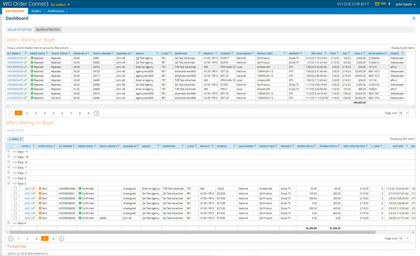Switch to the Seller Attention tab
Image resolution: width=420 pixels, height=256 pixels.
pos(20,30)
